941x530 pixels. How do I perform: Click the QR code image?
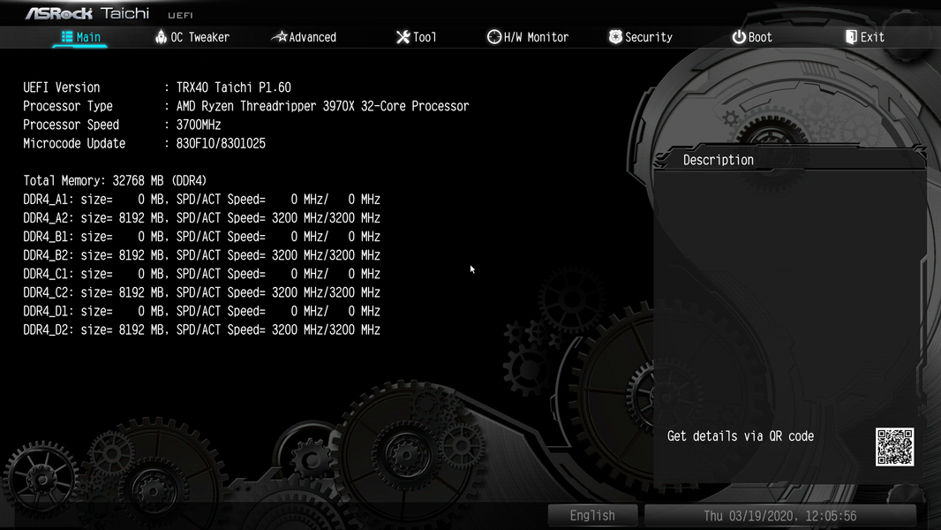[895, 447]
